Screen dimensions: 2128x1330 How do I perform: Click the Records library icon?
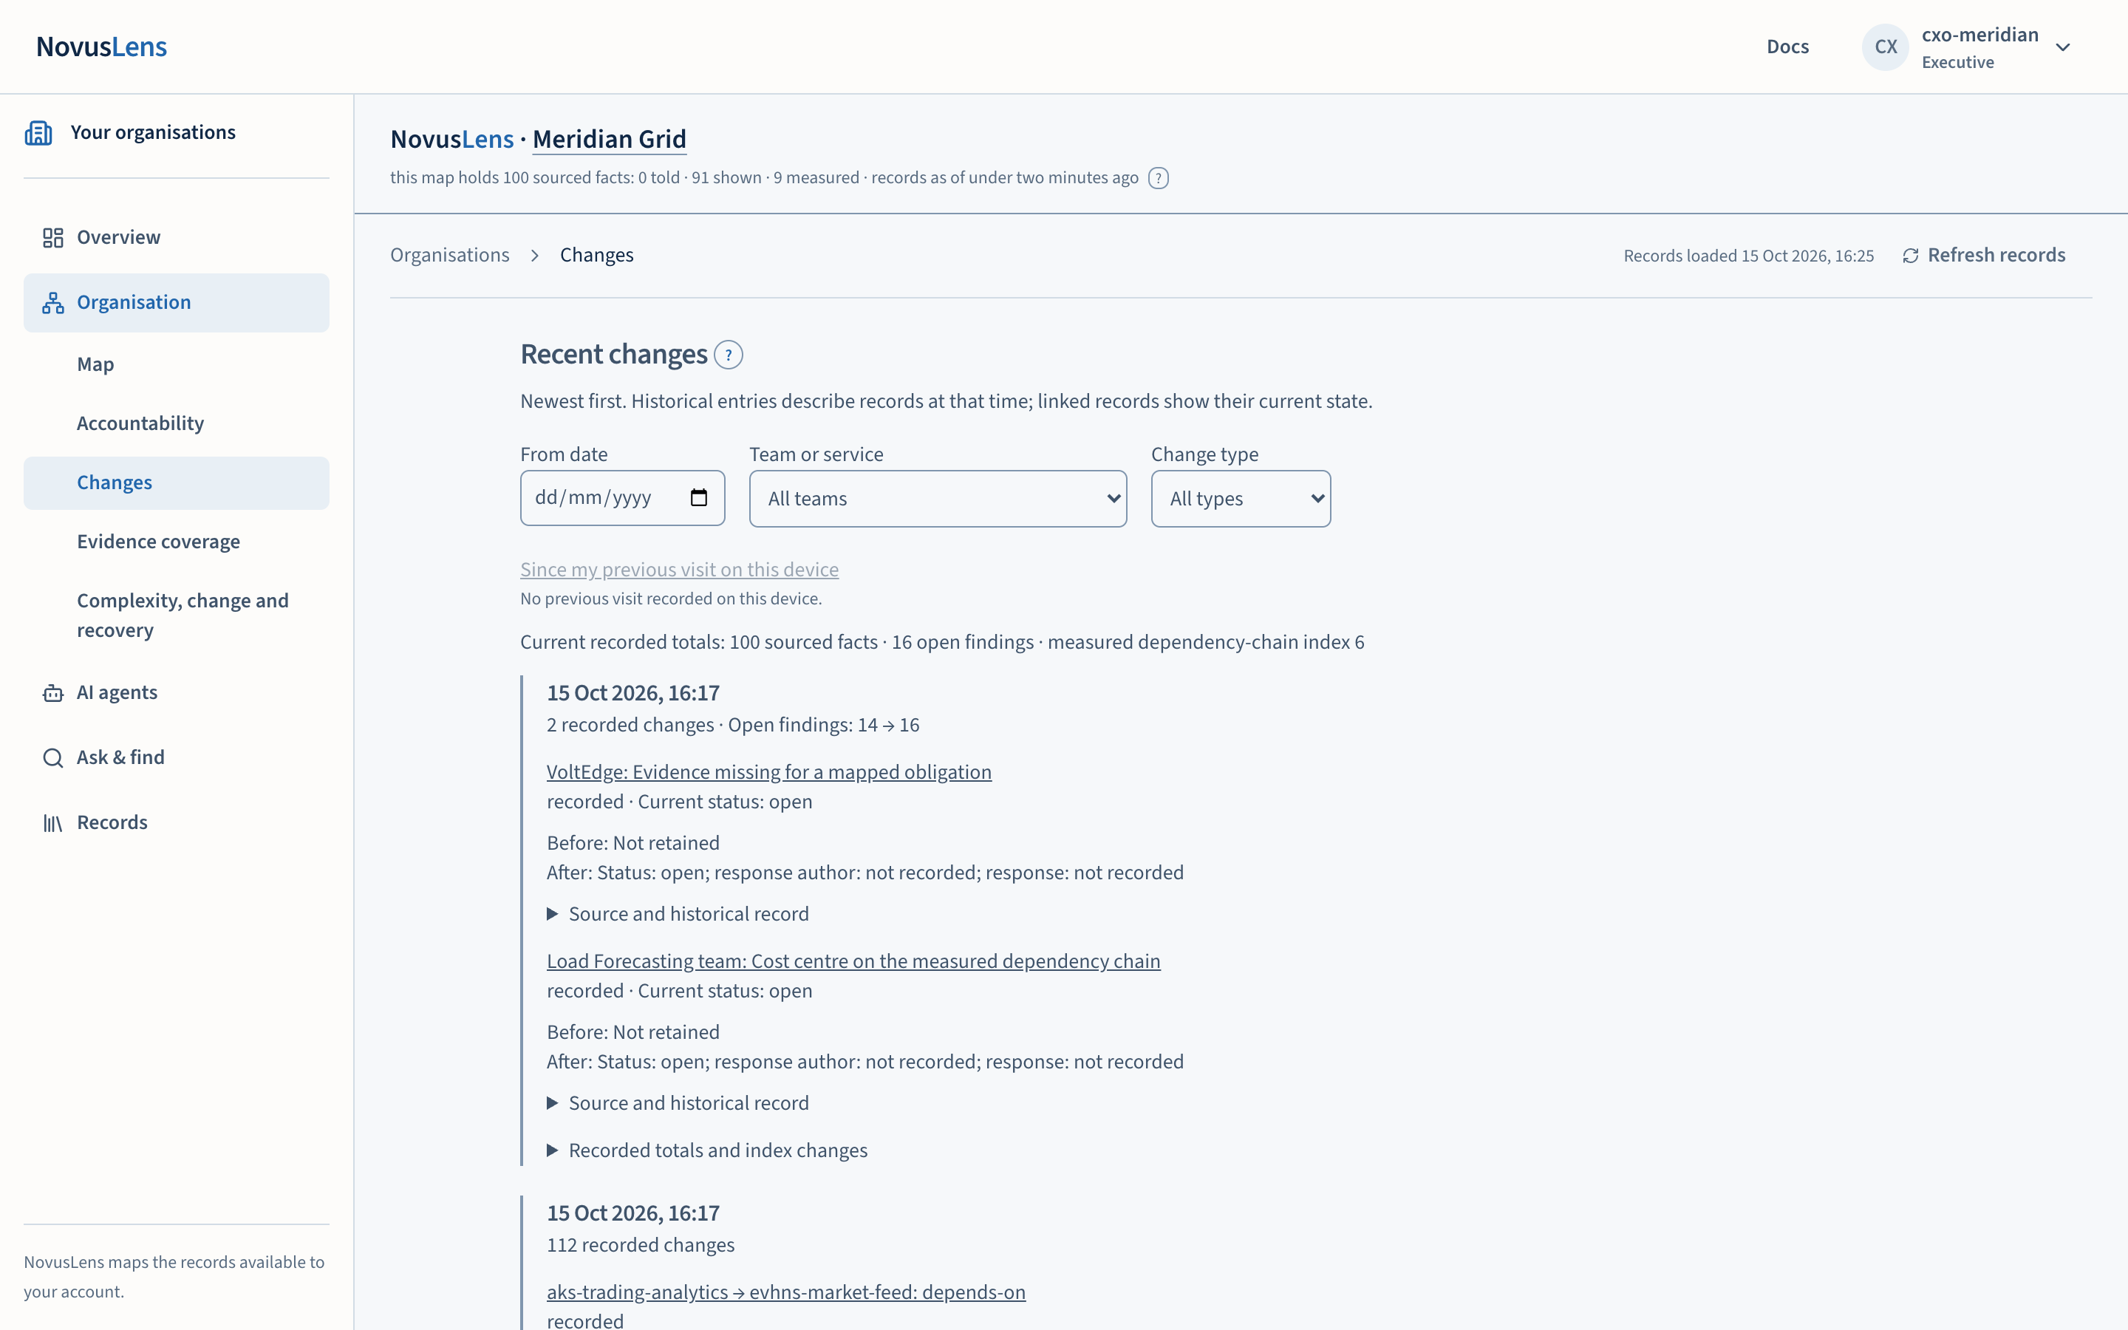(x=52, y=823)
